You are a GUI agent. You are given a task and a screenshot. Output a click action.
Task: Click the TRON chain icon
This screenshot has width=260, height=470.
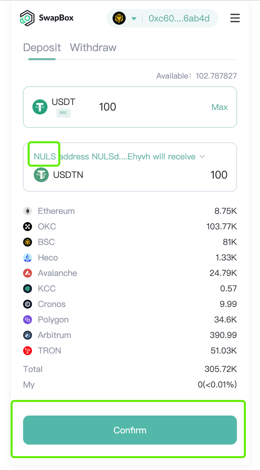[x=27, y=351]
